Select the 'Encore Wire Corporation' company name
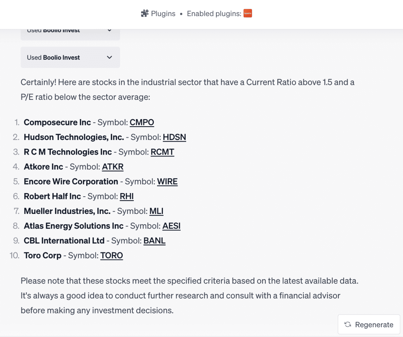403x337 pixels. coord(71,181)
